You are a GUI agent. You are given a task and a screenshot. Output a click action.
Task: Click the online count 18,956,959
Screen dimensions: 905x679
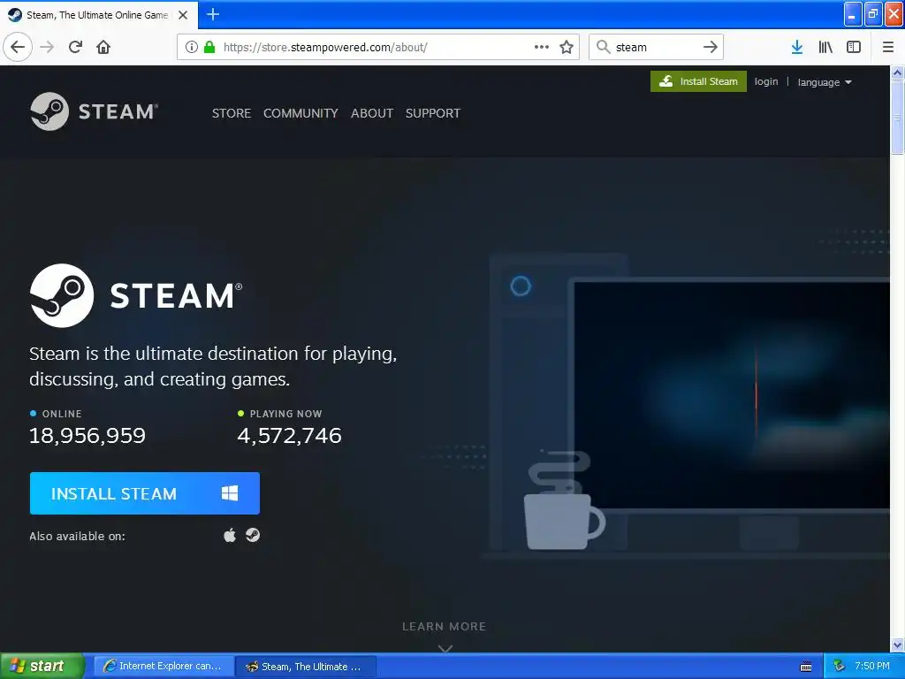click(x=87, y=435)
